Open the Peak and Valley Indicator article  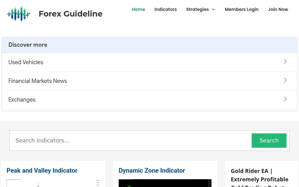coord(42,170)
